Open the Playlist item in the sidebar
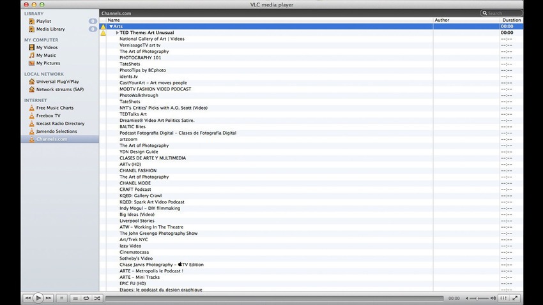 [43, 21]
